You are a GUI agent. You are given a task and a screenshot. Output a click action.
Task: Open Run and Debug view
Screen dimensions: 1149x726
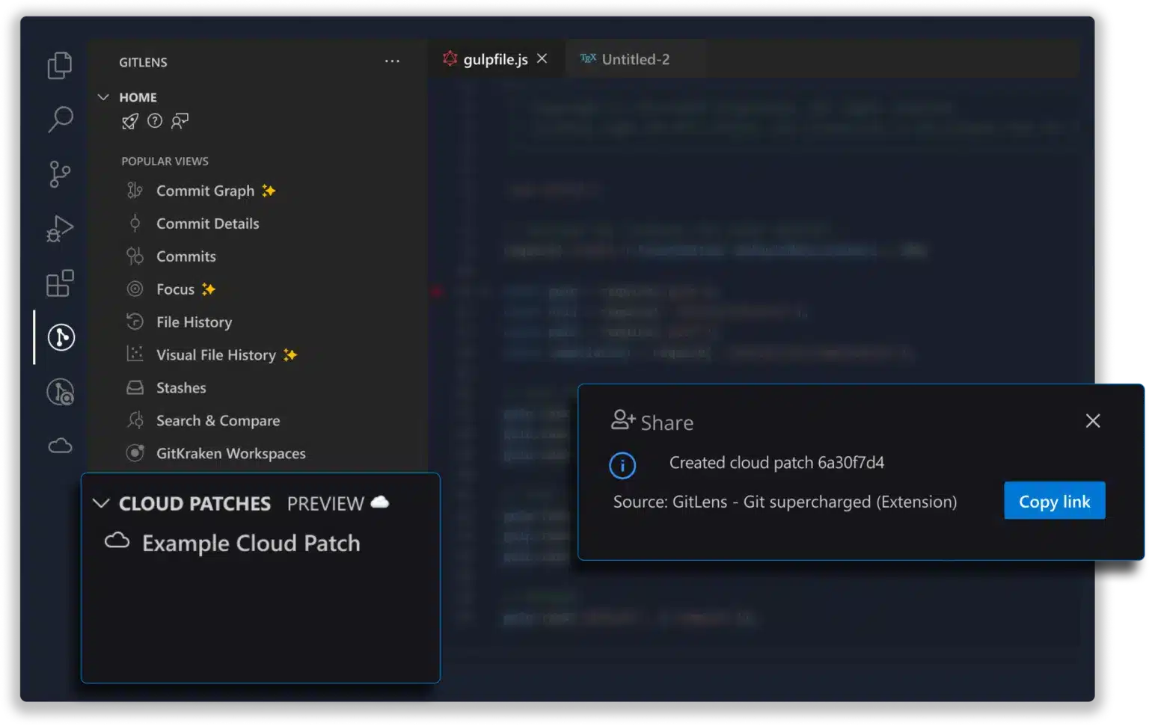[x=60, y=229]
